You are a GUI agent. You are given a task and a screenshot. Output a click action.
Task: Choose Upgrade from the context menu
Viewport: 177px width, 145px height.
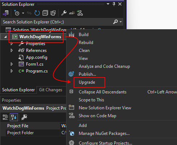(x=87, y=82)
